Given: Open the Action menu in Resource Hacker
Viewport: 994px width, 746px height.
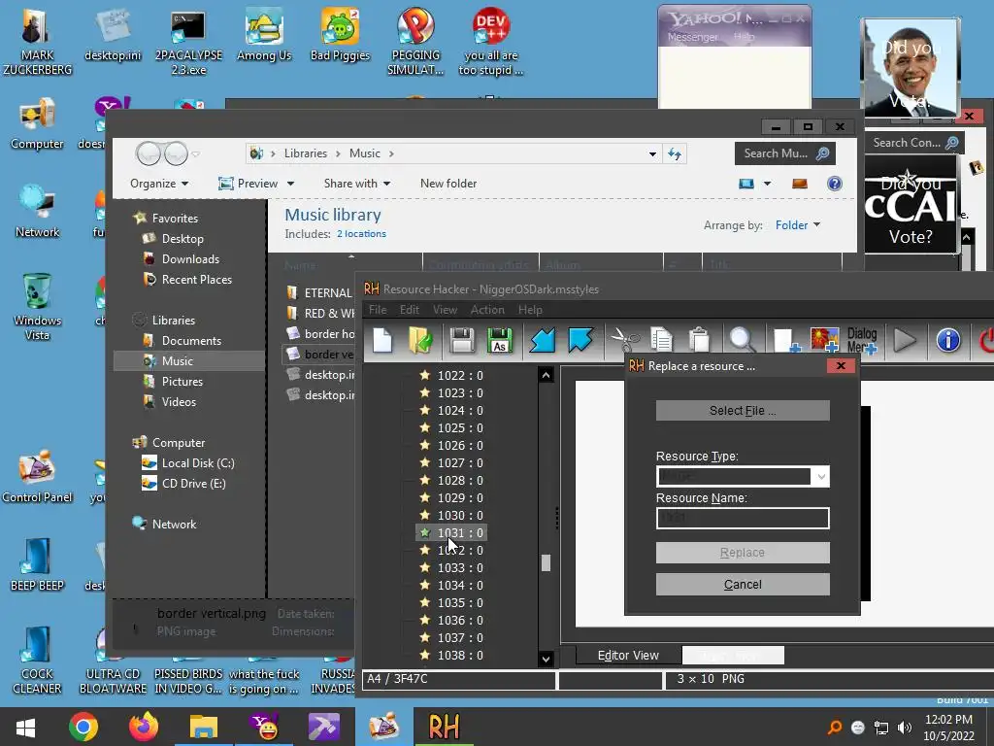Looking at the screenshot, I should [x=487, y=310].
